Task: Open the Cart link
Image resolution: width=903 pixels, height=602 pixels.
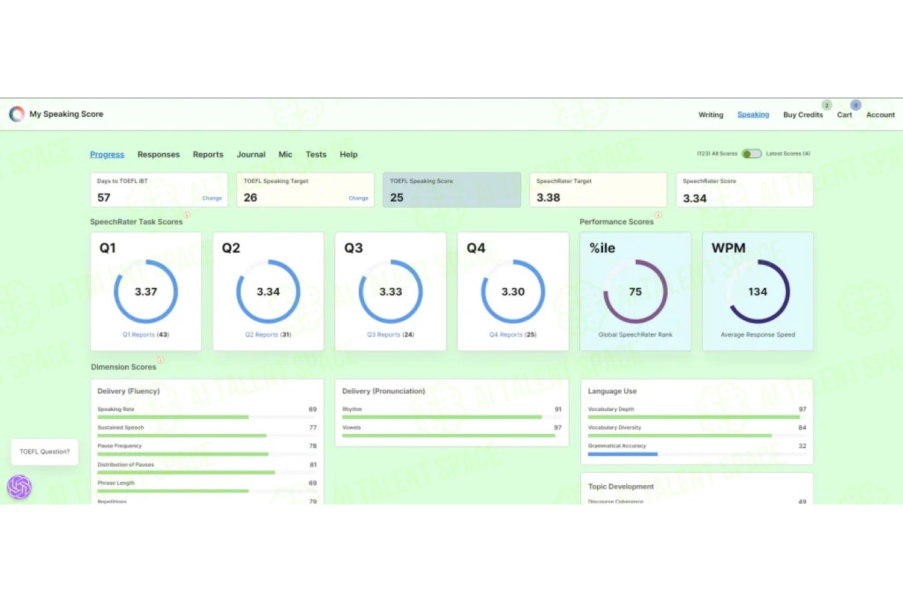Action: (845, 115)
